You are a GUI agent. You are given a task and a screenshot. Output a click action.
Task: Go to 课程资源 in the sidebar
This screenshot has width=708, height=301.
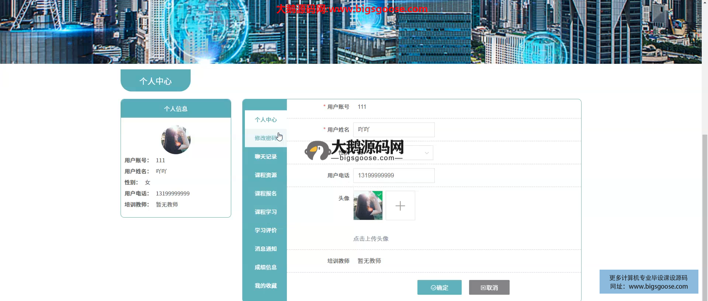click(x=265, y=175)
